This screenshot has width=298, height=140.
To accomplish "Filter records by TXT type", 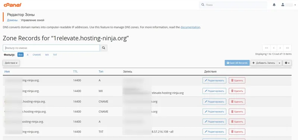I will (x=55, y=55).
